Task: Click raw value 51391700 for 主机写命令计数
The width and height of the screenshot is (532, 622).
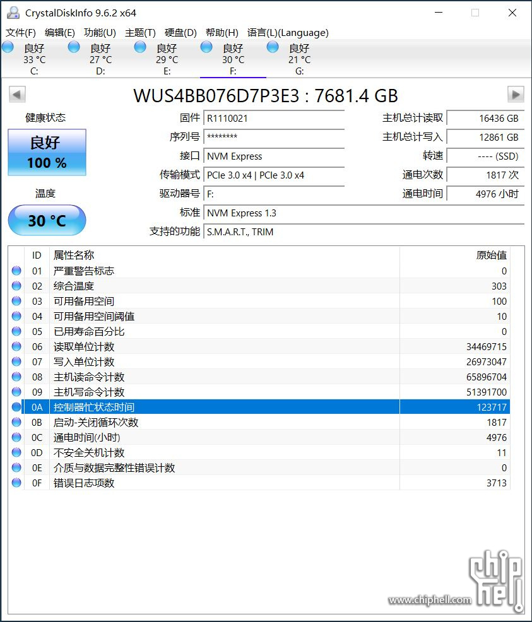Action: [487, 392]
